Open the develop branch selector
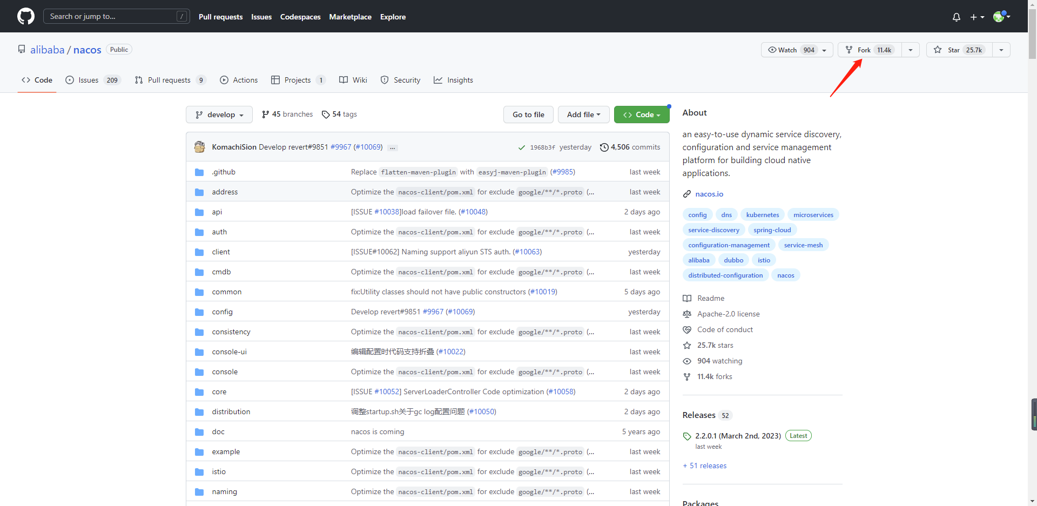This screenshot has height=506, width=1037. coord(219,114)
